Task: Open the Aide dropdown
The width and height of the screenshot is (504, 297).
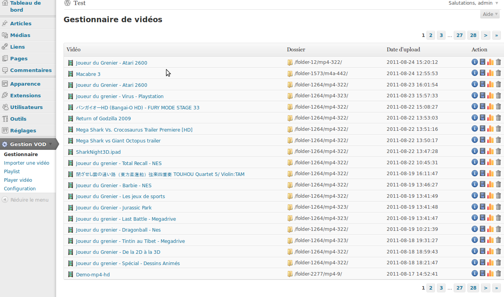Action: 490,14
